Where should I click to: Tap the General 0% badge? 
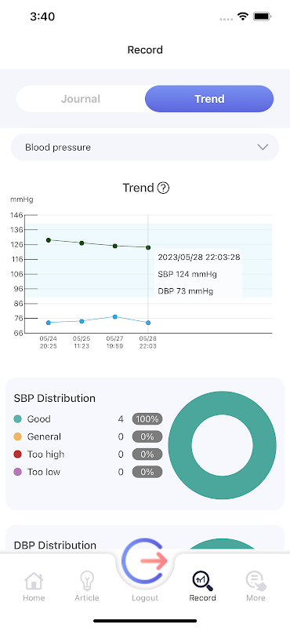[x=147, y=437]
